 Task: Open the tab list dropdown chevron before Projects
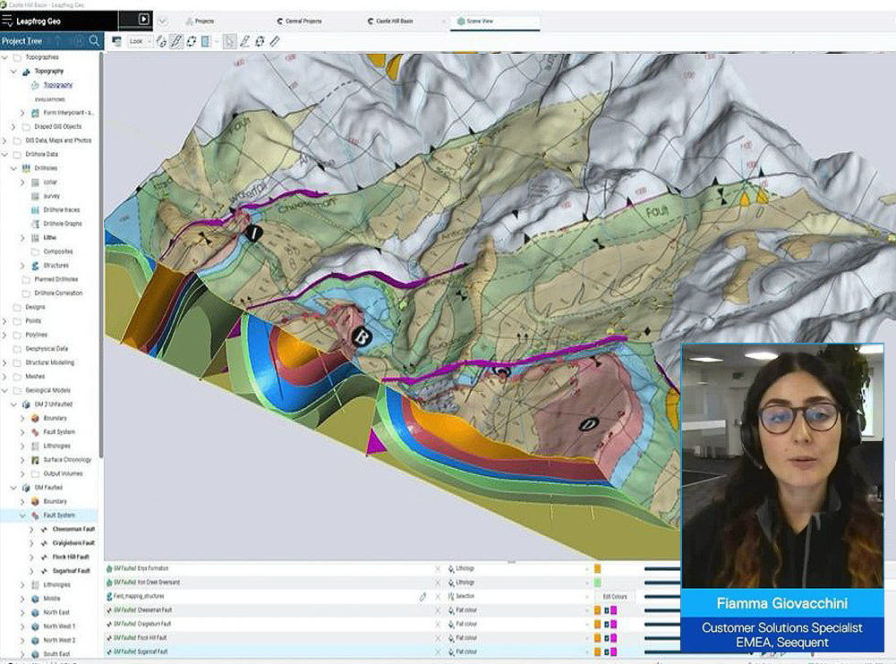pos(163,21)
